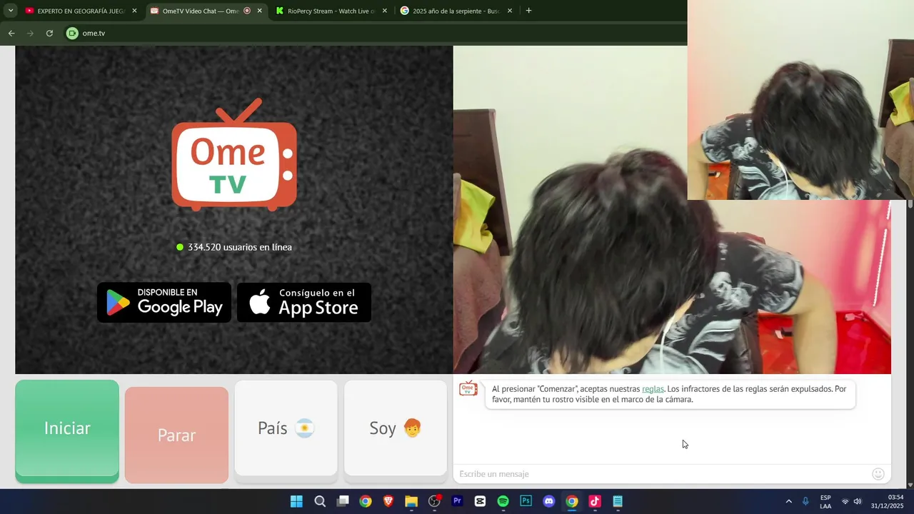
Task: Open the Windows Start menu
Action: click(296, 501)
